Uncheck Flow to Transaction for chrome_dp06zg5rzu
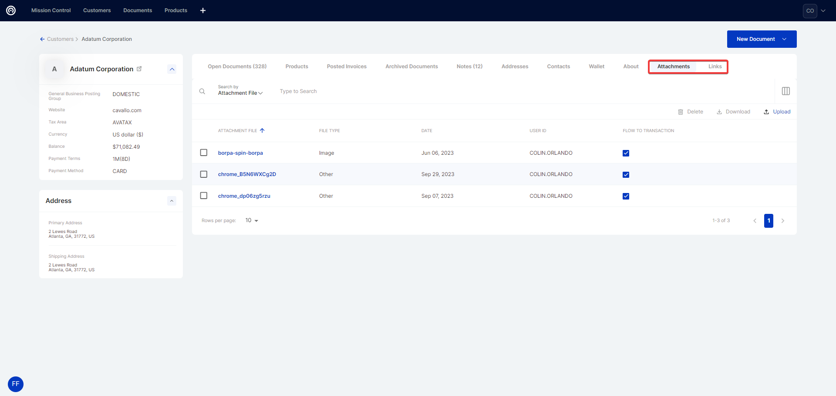Screen dimensions: 836x396 pos(626,196)
